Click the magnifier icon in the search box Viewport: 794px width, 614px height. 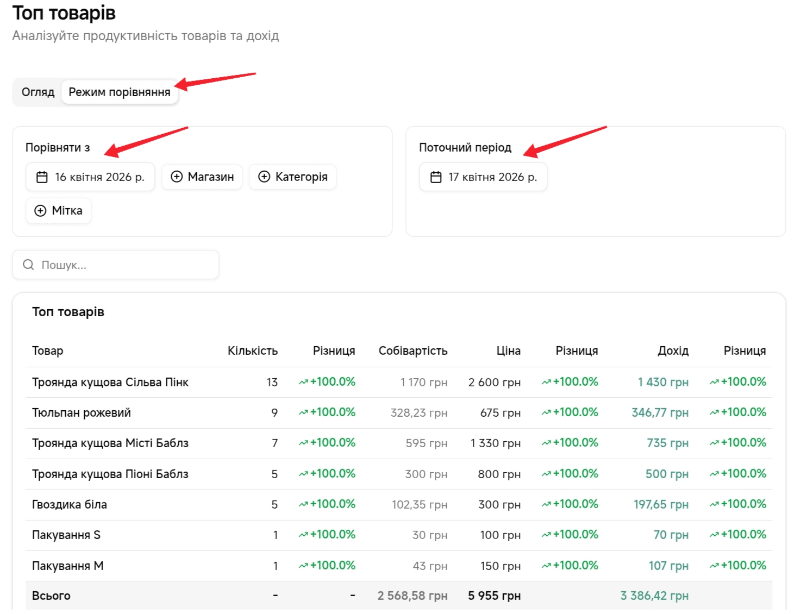click(28, 265)
